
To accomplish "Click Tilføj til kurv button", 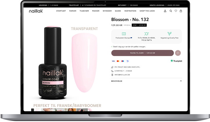I will tap(143, 53).
